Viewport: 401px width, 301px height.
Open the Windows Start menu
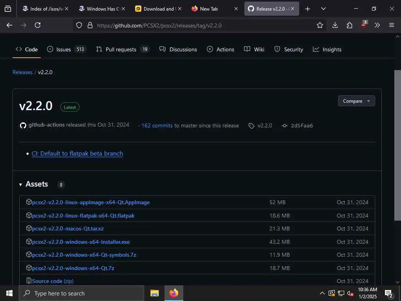[x=9, y=293]
